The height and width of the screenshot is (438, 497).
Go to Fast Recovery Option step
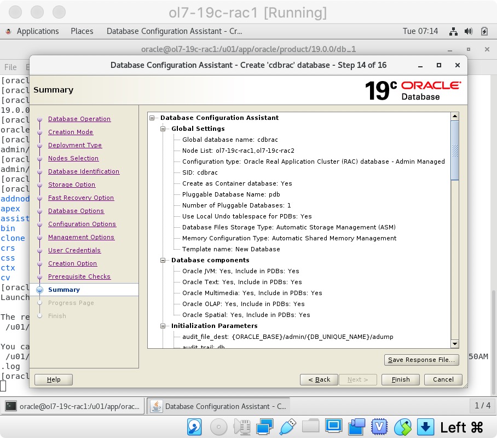[x=81, y=198]
